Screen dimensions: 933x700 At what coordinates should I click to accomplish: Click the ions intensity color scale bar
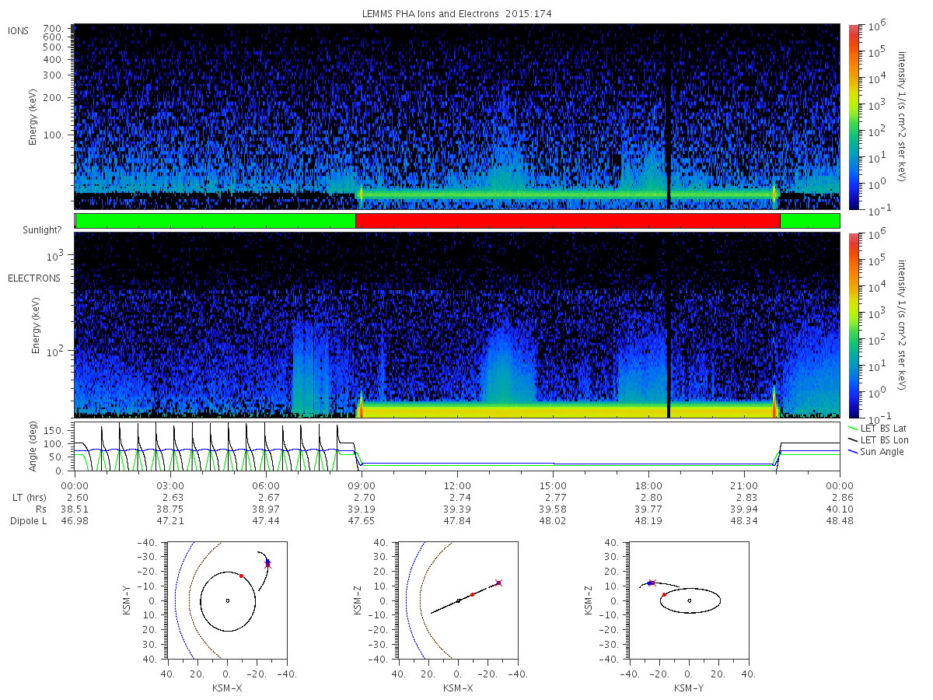pos(853,117)
